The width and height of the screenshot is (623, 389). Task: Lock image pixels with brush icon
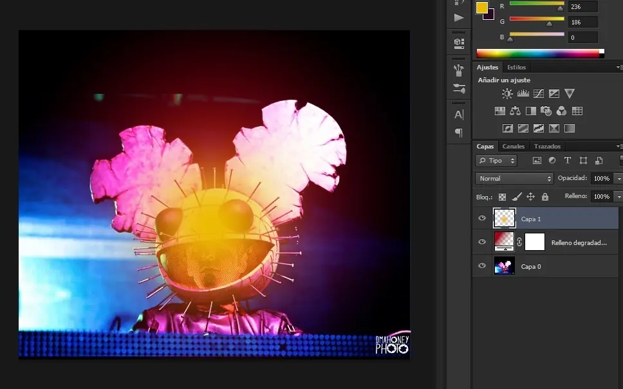point(517,197)
